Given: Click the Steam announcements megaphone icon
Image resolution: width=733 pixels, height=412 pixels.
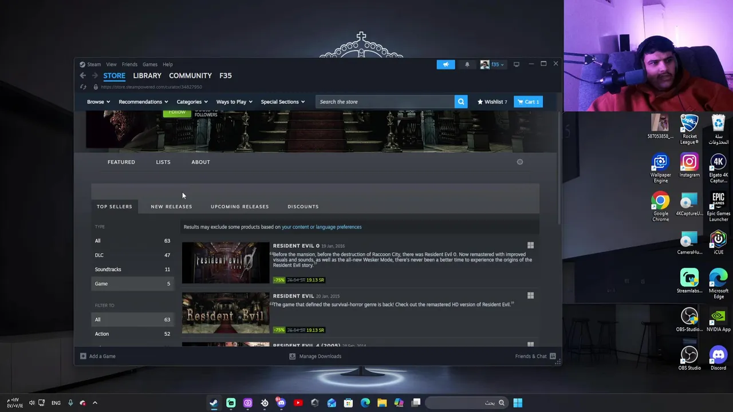Looking at the screenshot, I should 446,65.
